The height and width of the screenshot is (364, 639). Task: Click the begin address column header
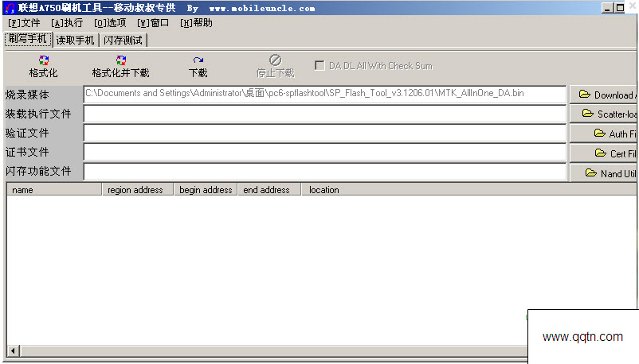click(x=206, y=190)
